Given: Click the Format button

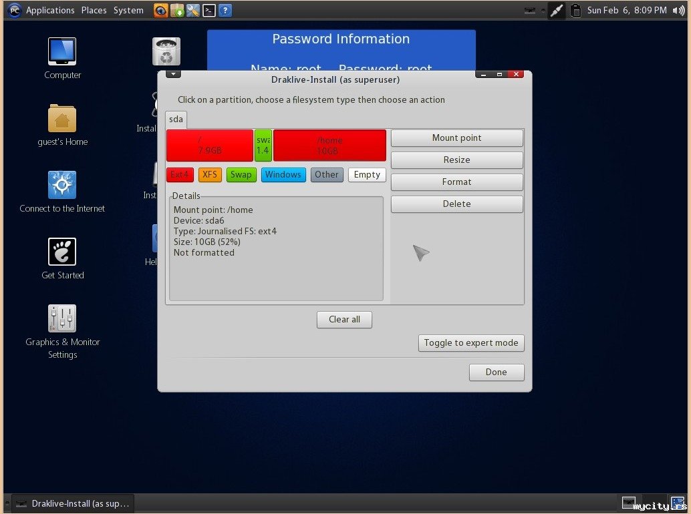Looking at the screenshot, I should pyautogui.click(x=457, y=182).
